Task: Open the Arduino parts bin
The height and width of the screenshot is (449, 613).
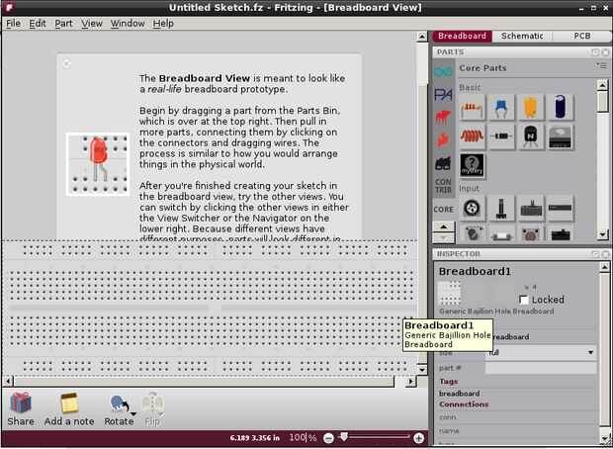Action: (x=443, y=71)
